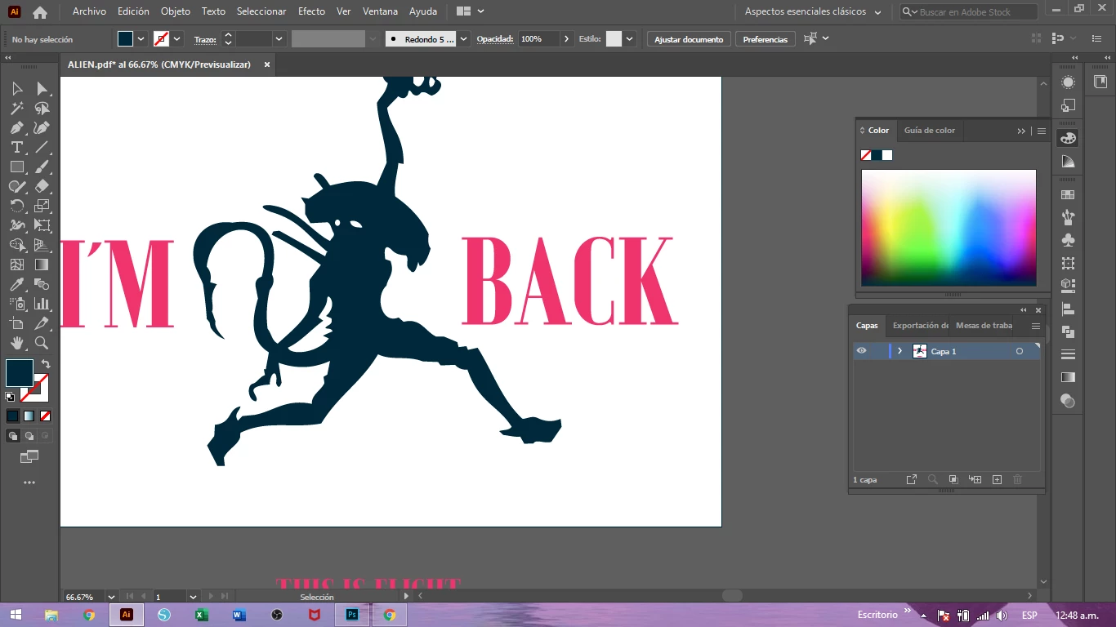Select the Blend tool
Screen dimensions: 1116x627
click(42, 284)
